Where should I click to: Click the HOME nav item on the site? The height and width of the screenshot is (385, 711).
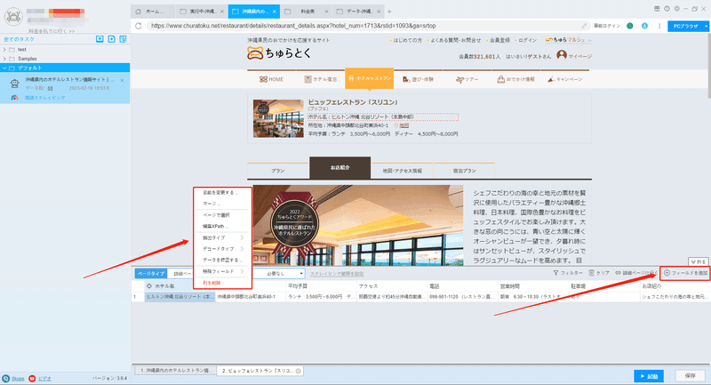[x=272, y=79]
